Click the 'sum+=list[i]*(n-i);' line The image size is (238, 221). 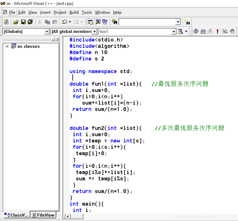(x=112, y=103)
